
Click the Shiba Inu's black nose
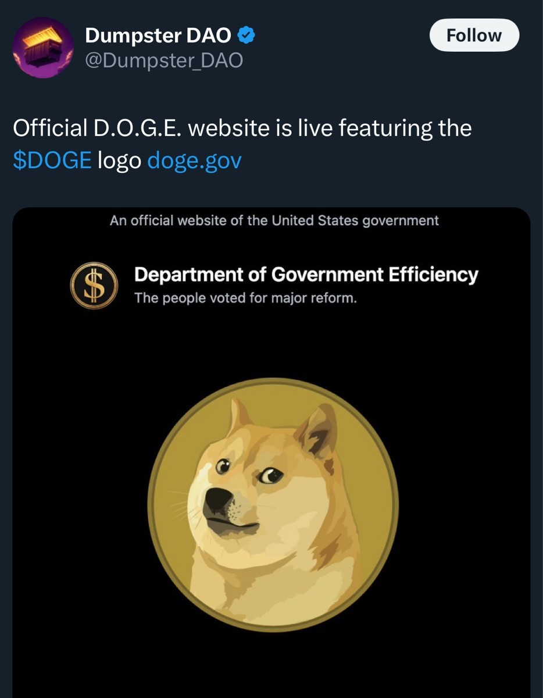coord(219,498)
